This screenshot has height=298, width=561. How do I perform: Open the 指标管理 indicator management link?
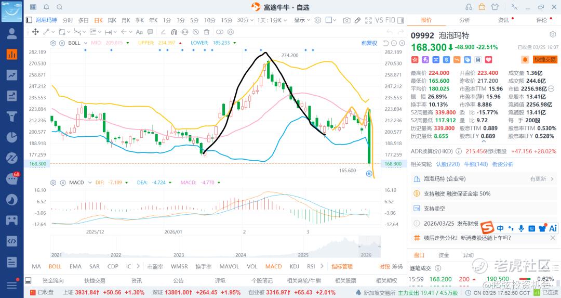click(342, 266)
